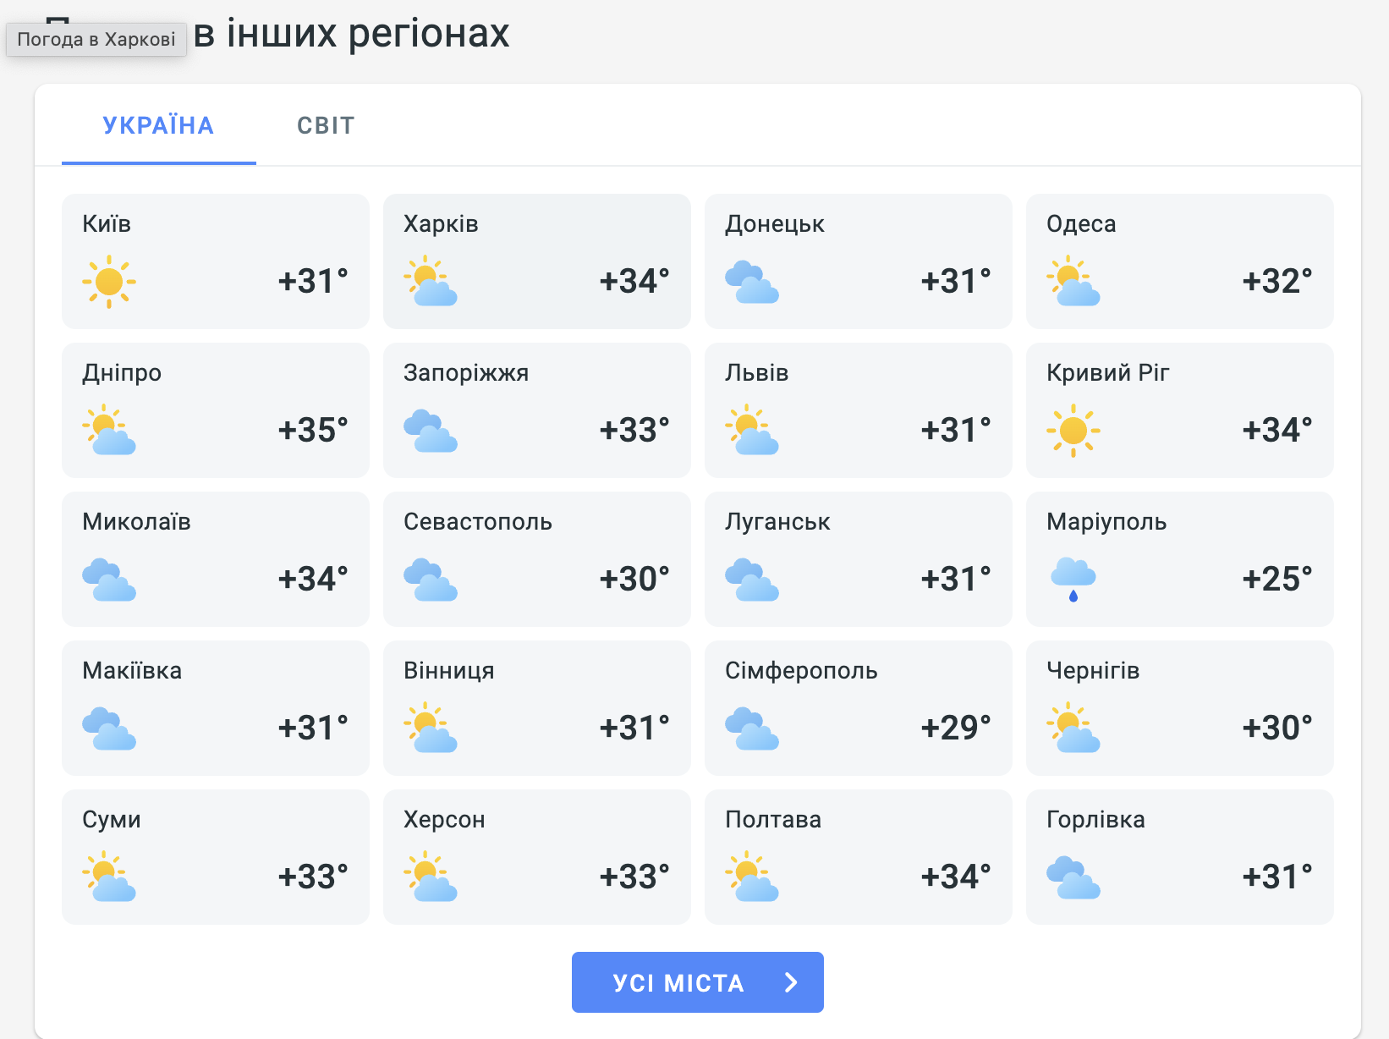
Task: Click the partly cloudy icon for Дніпро
Action: click(108, 430)
